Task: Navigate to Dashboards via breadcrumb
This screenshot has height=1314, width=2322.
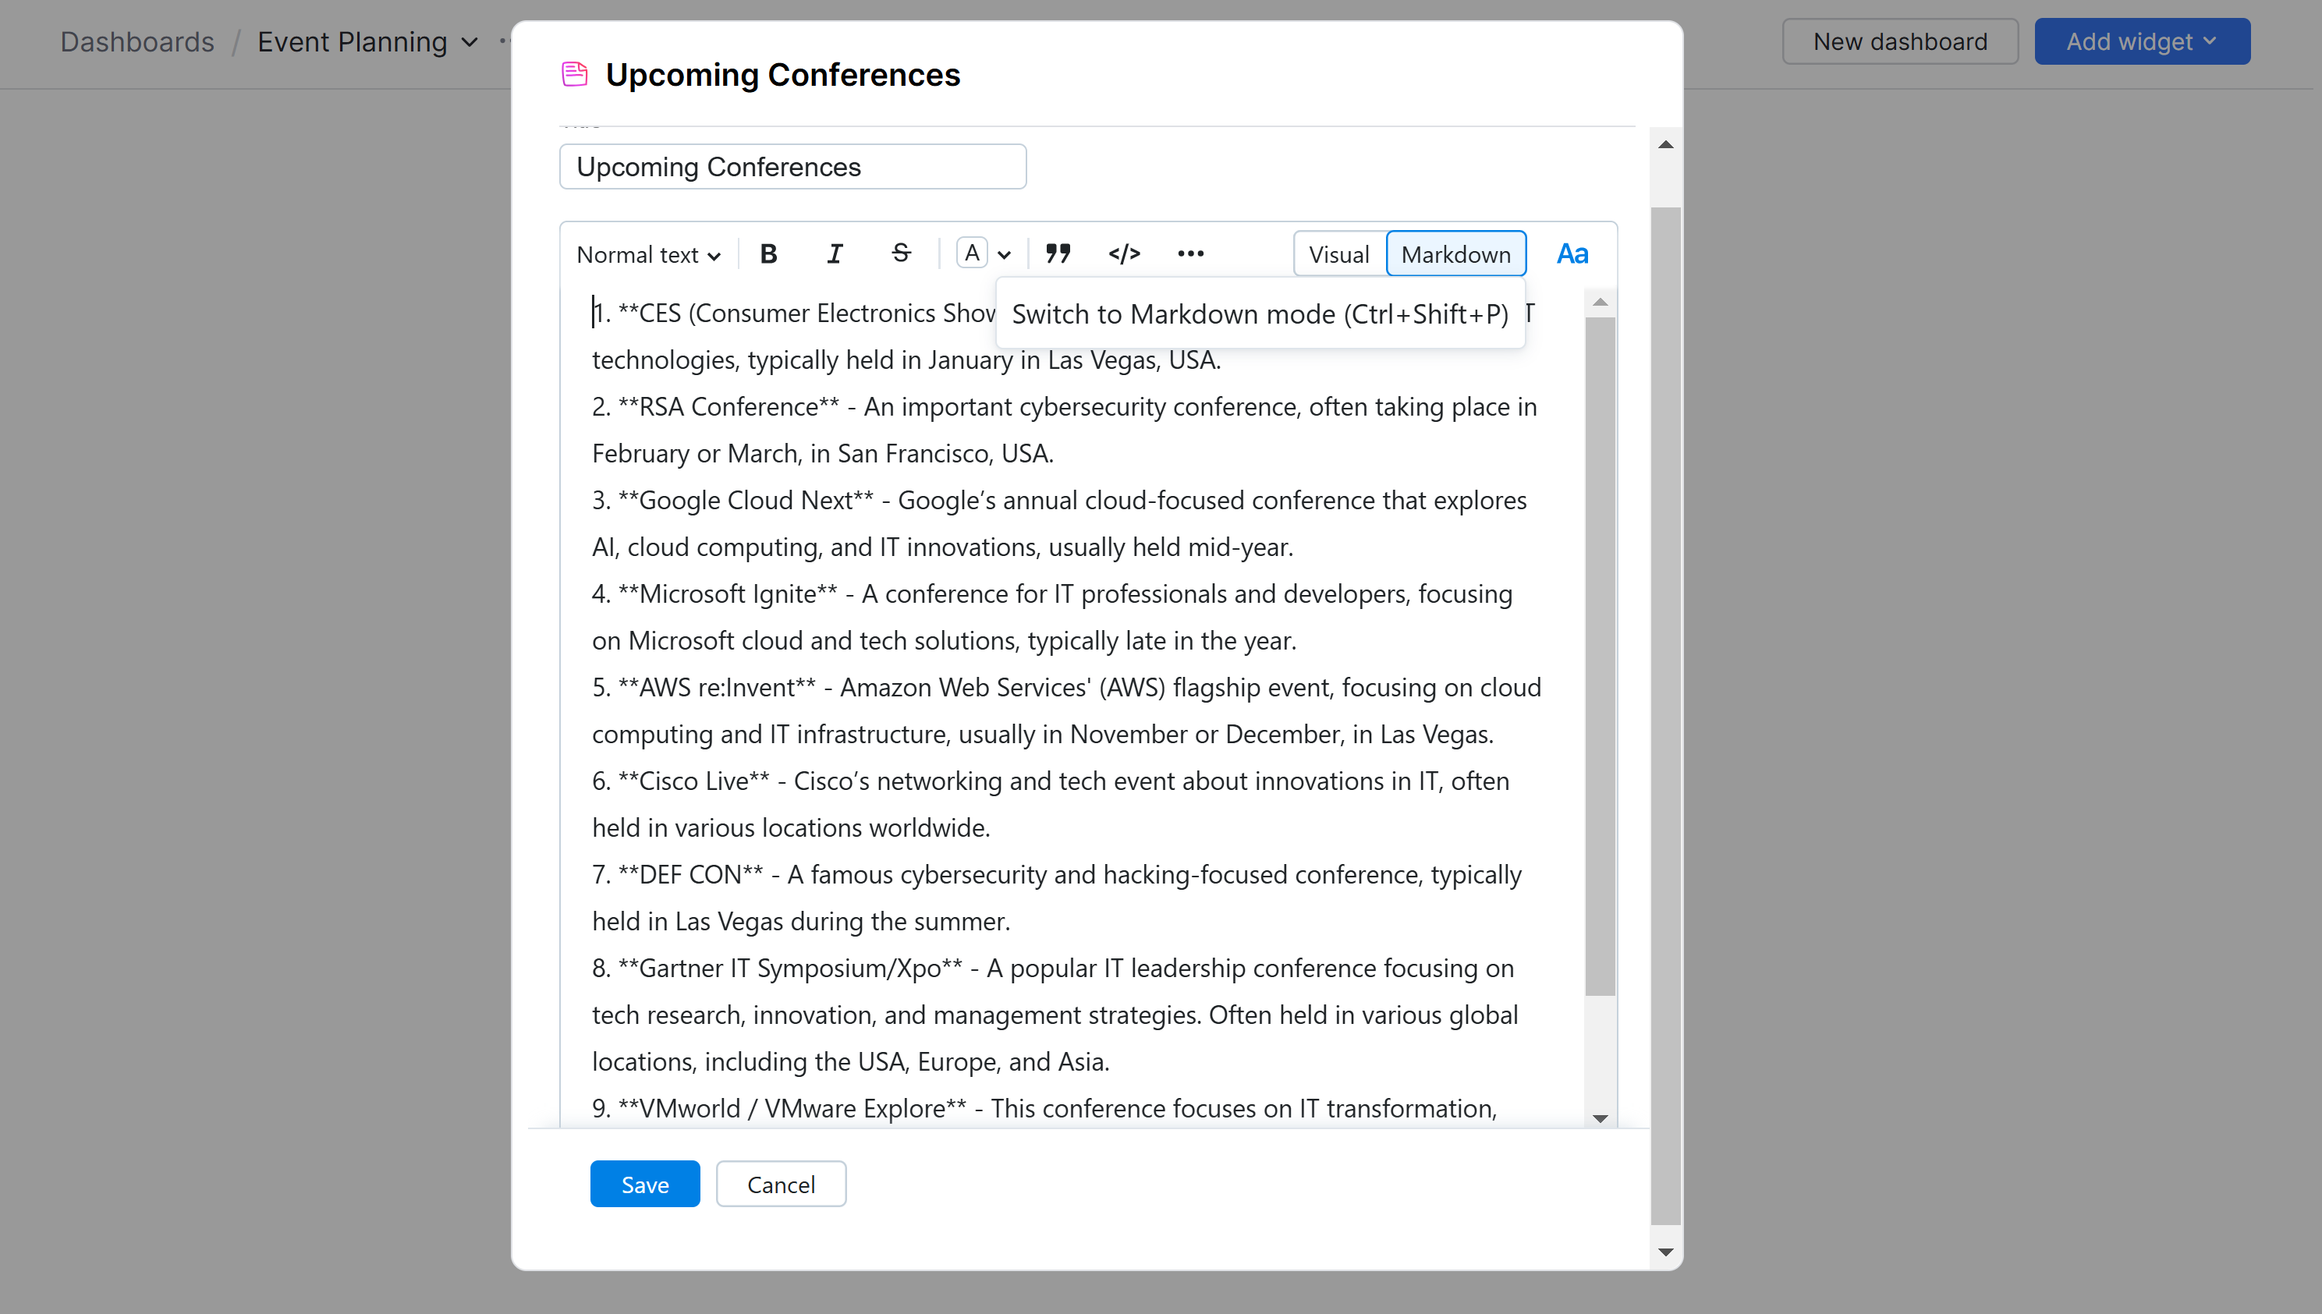Action: (x=137, y=41)
